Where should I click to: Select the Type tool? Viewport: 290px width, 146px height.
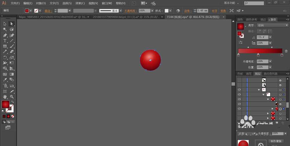pyautogui.click(x=5, y=41)
